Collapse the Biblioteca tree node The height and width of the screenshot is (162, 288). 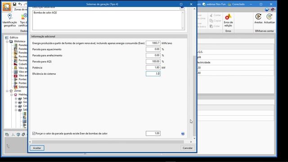pyautogui.click(x=7, y=41)
